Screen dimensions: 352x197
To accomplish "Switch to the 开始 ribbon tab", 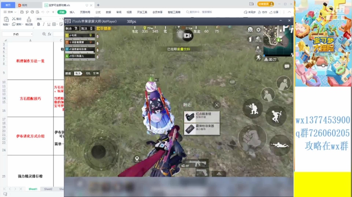I will point(62,12).
